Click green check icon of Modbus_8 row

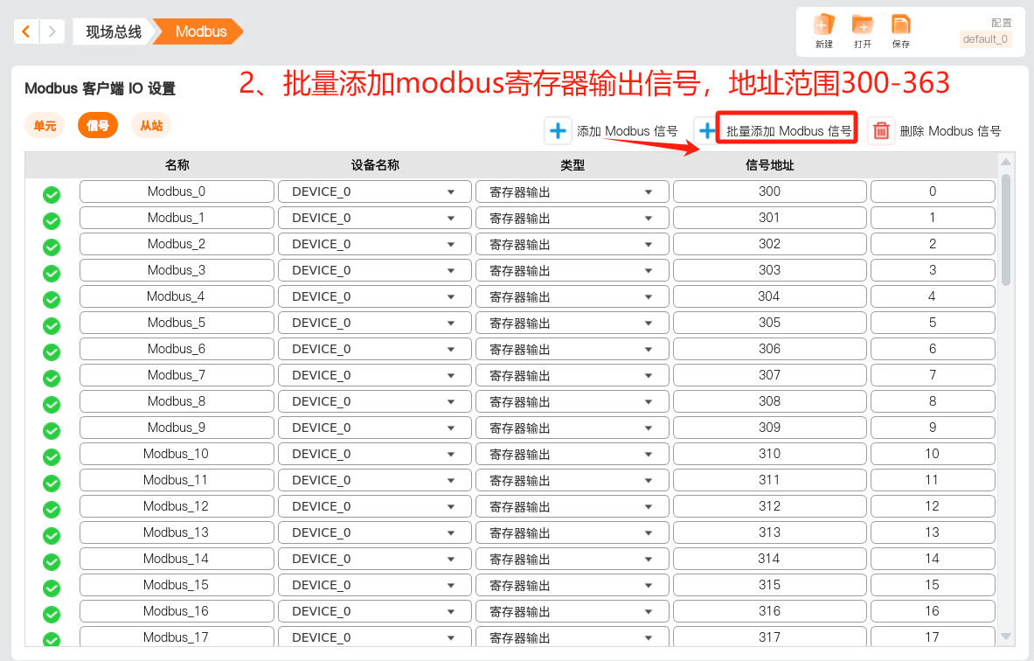pyautogui.click(x=52, y=405)
